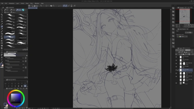The height and width of the screenshot is (109, 194).
Task: Open the Expression color dropdown
Action: tap(182, 36)
